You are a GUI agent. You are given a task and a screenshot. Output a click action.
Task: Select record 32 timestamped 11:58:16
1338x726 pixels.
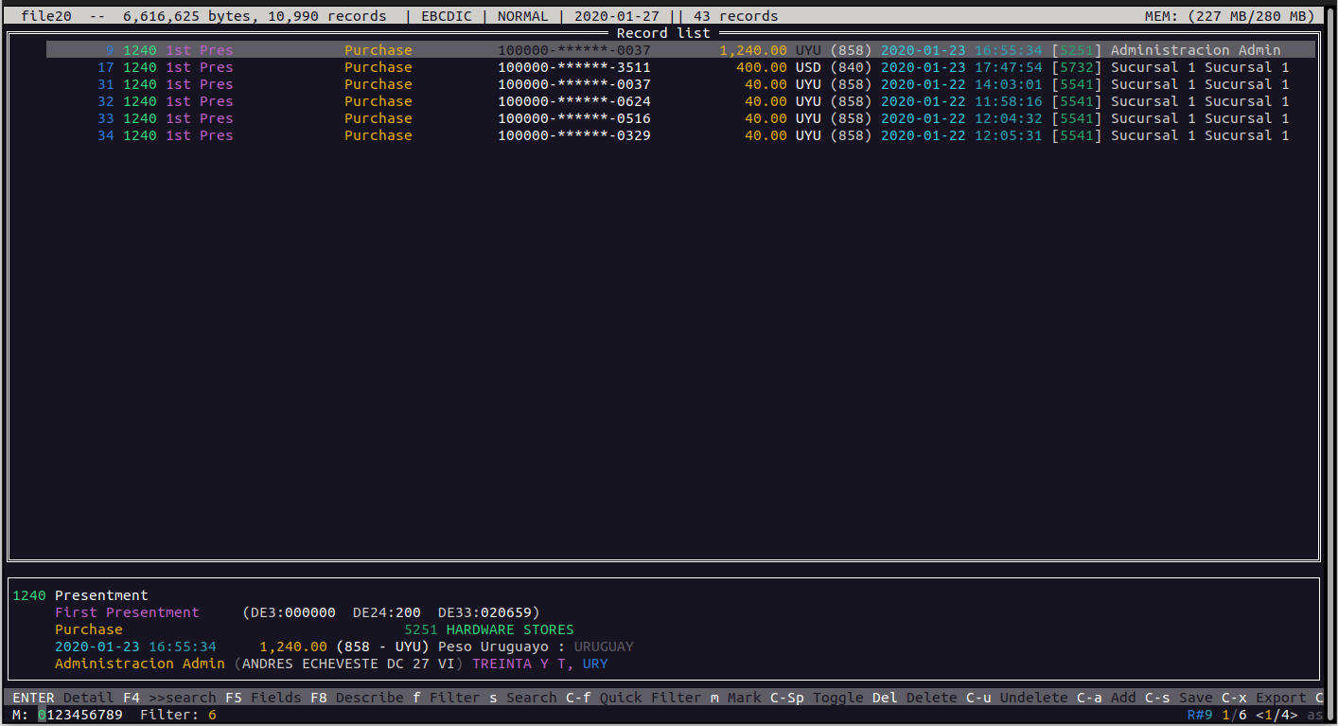(662, 101)
